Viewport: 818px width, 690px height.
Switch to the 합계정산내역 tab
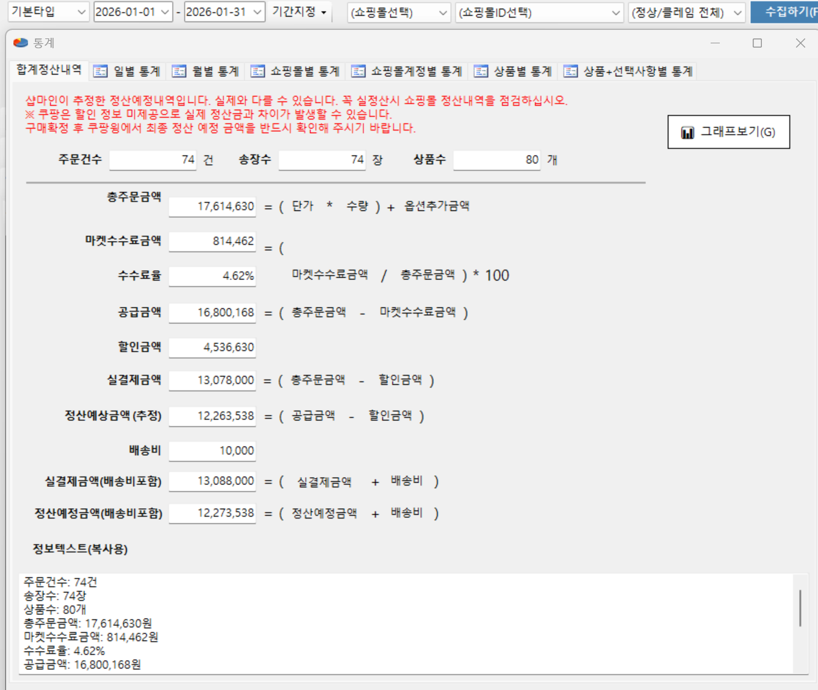(49, 70)
